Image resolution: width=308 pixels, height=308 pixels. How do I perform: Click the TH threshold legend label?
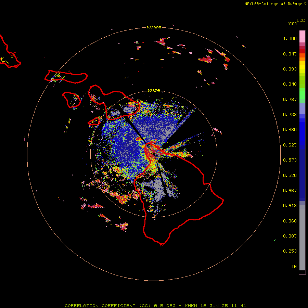(294, 267)
